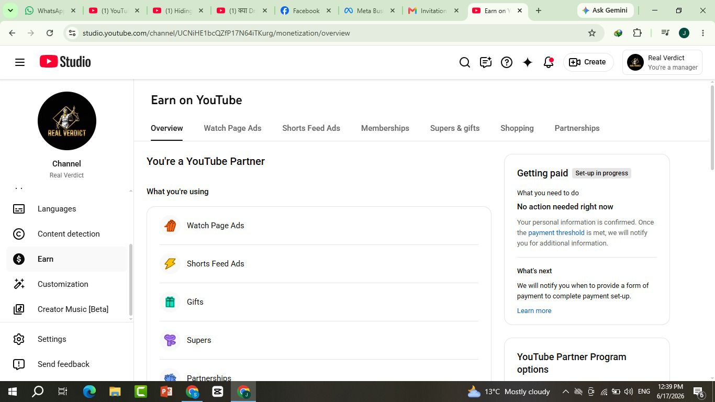Close the Earn on YouTube tab
715x402 pixels.
tap(520, 10)
